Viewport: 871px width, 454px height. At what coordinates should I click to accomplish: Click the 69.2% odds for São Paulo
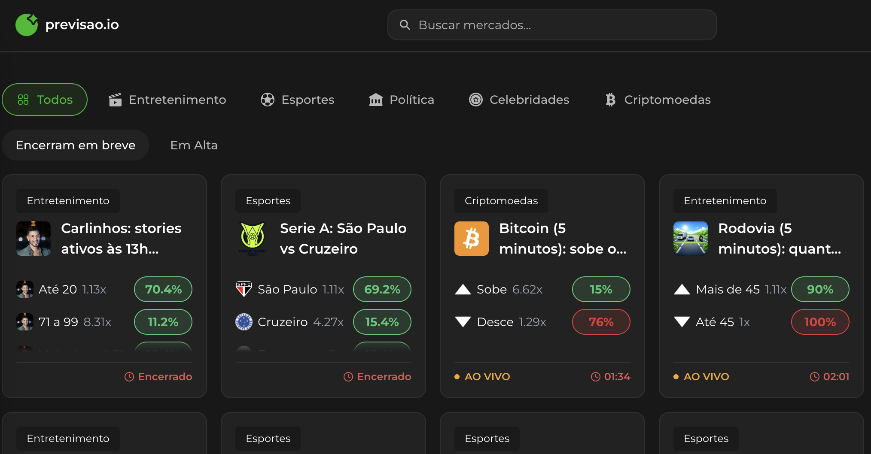tap(382, 289)
